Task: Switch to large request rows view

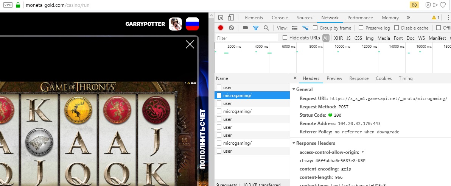Action: pyautogui.click(x=295, y=28)
